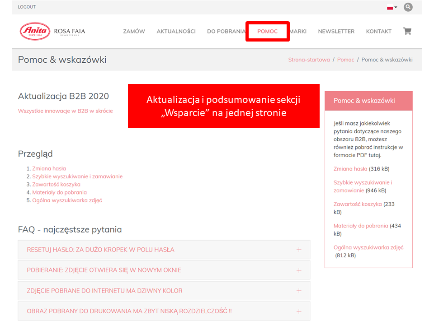Open the KONTAKT menu item

[x=378, y=31]
